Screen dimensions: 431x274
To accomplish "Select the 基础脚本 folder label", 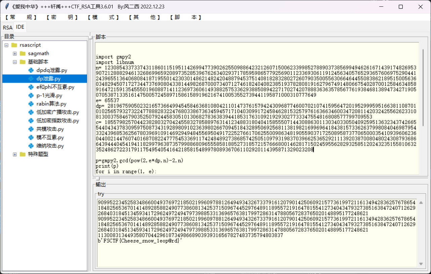I will (38, 62).
